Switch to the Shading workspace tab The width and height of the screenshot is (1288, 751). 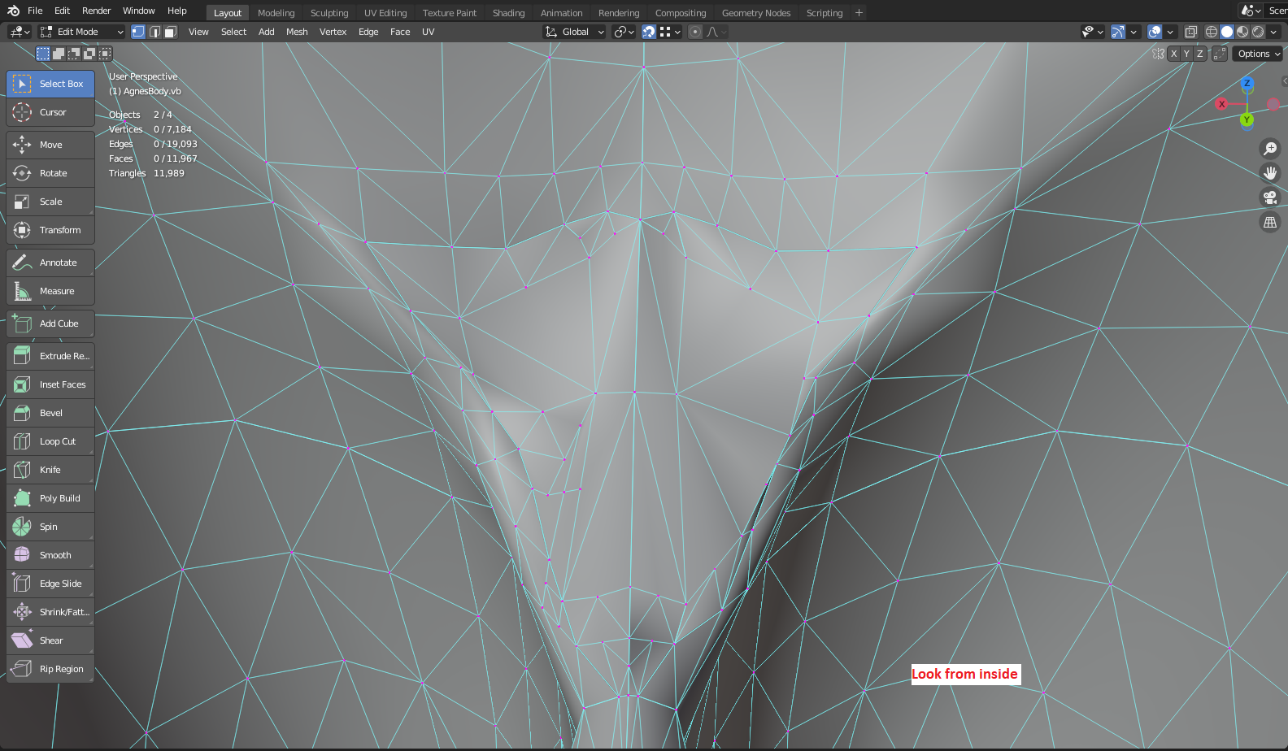coord(508,13)
